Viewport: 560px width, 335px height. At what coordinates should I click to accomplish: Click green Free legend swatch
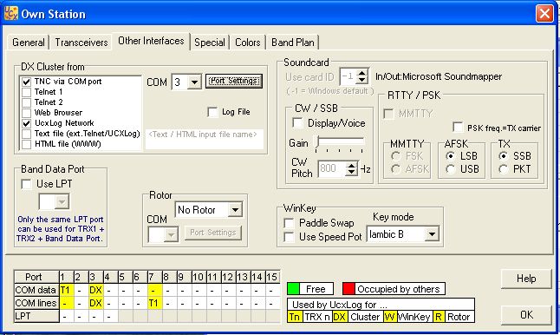click(x=294, y=288)
